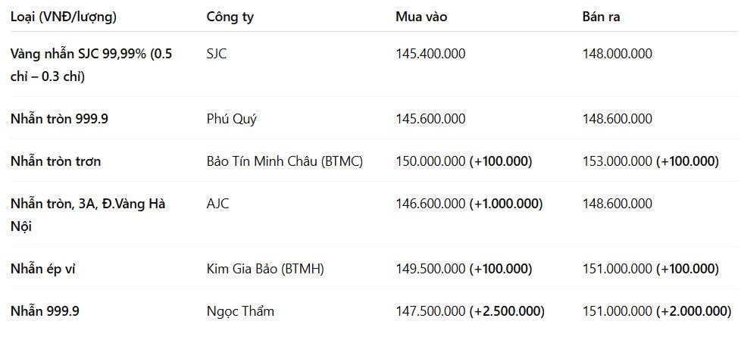
Task: Select the SJC buy price 145.400.000
Action: pyautogui.click(x=430, y=54)
